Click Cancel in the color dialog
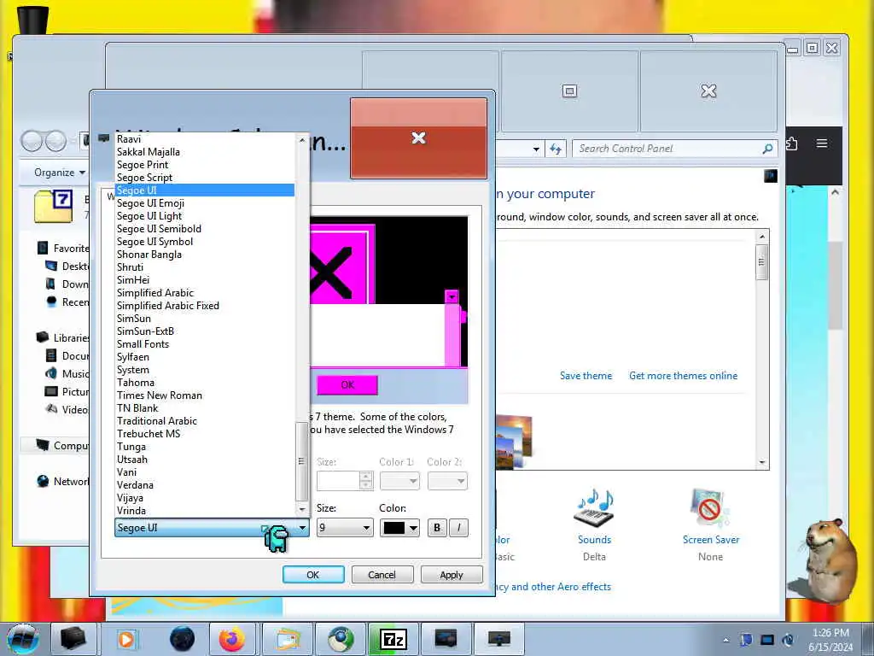 [382, 575]
